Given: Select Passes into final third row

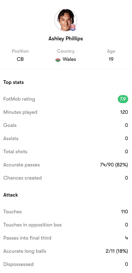Looking at the screenshot, I should 66,238.
